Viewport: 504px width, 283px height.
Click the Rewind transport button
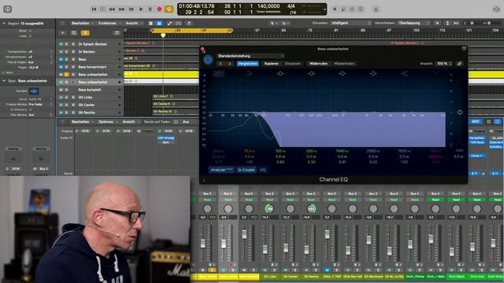(x=112, y=9)
